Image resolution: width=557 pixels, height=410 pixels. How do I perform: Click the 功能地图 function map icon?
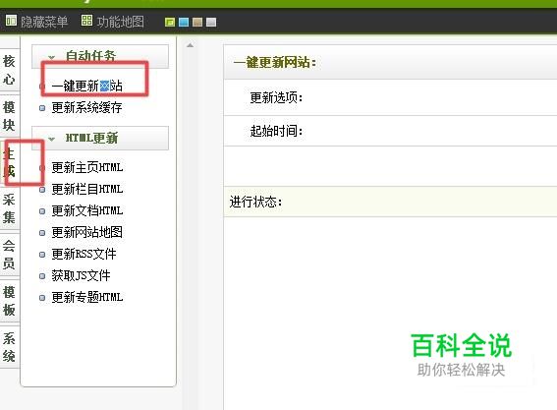pyautogui.click(x=86, y=21)
